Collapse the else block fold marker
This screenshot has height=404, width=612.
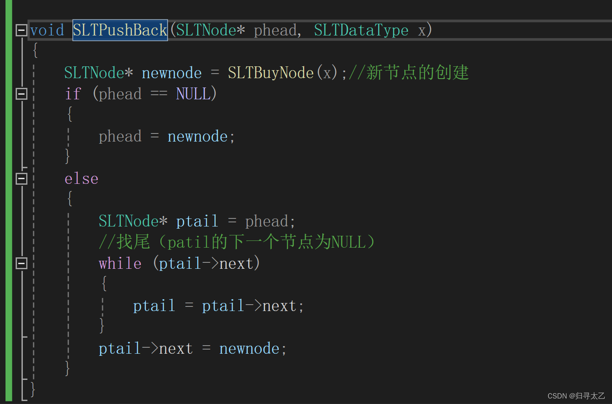pyautogui.click(x=21, y=179)
